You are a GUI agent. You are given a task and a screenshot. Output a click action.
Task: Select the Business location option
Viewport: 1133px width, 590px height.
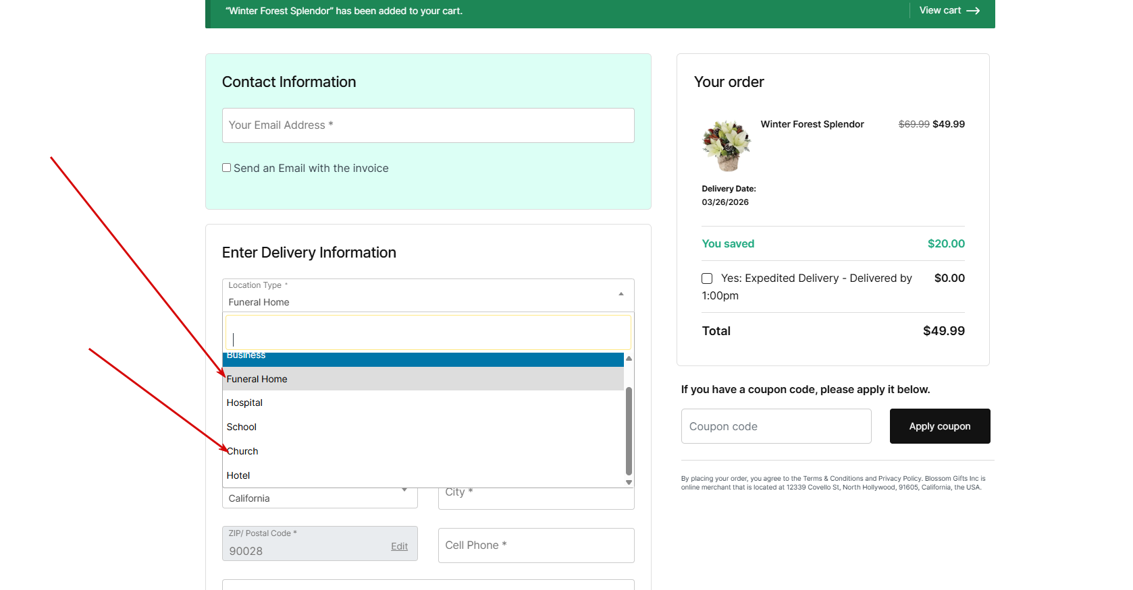click(x=246, y=357)
